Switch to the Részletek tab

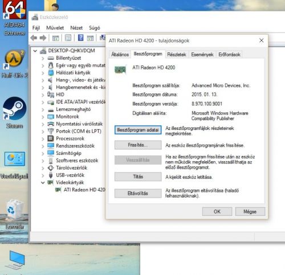[x=177, y=55]
